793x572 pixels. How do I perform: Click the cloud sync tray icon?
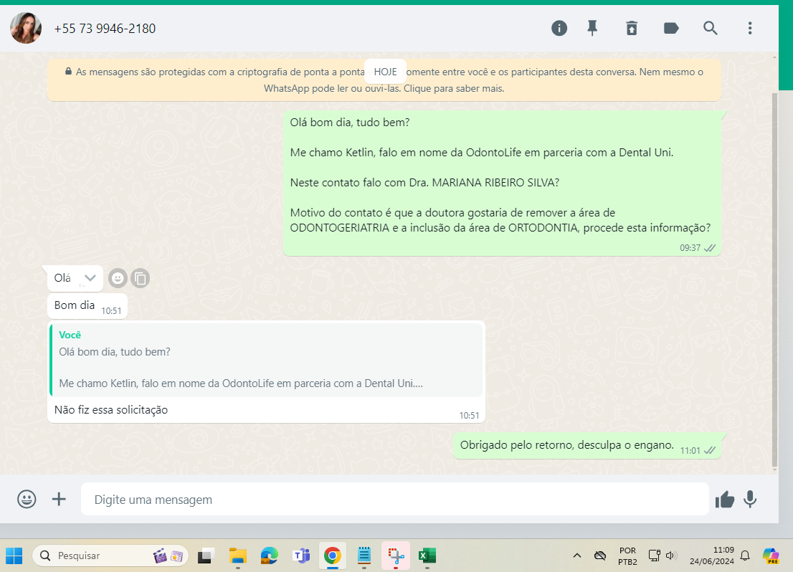pos(600,556)
